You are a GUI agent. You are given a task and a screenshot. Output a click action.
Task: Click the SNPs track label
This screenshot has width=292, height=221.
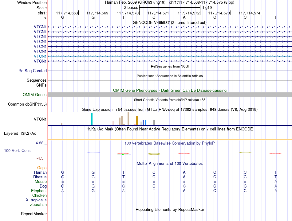[x=41, y=85]
